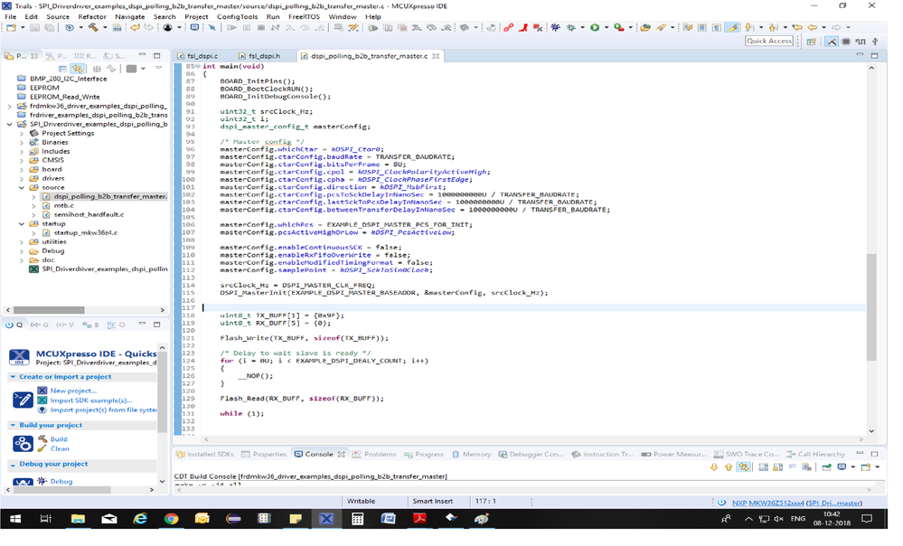Click the Collapse All icon in Project Explorer
The height and width of the screenshot is (546, 903).
[x=62, y=69]
